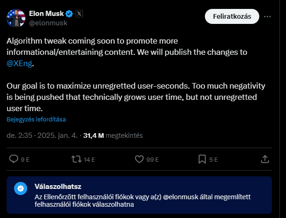
Task: Open Elon Musk's profile picture
Action: pos(16,17)
